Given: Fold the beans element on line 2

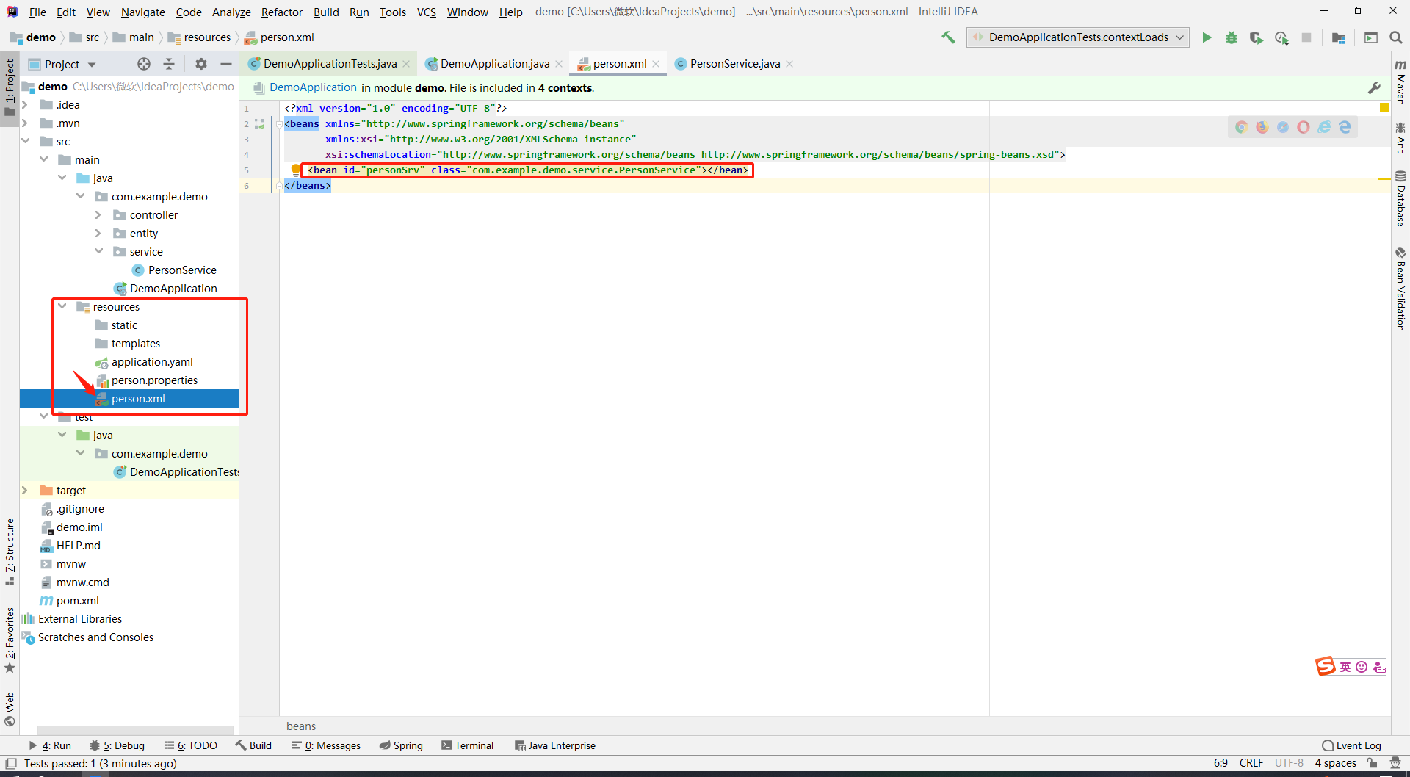Looking at the screenshot, I should [x=279, y=124].
